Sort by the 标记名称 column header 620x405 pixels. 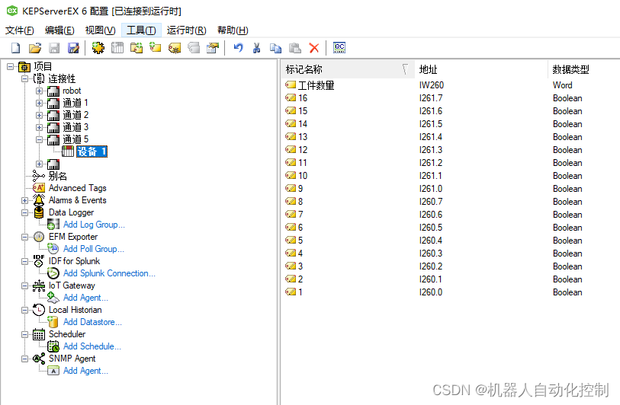[348, 69]
